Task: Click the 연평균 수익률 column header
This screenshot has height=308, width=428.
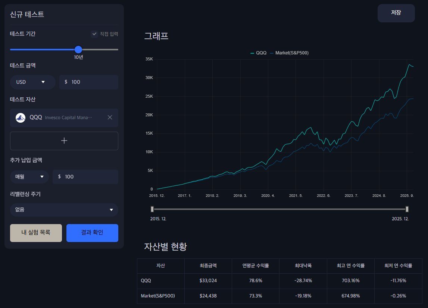Action: pos(256,266)
